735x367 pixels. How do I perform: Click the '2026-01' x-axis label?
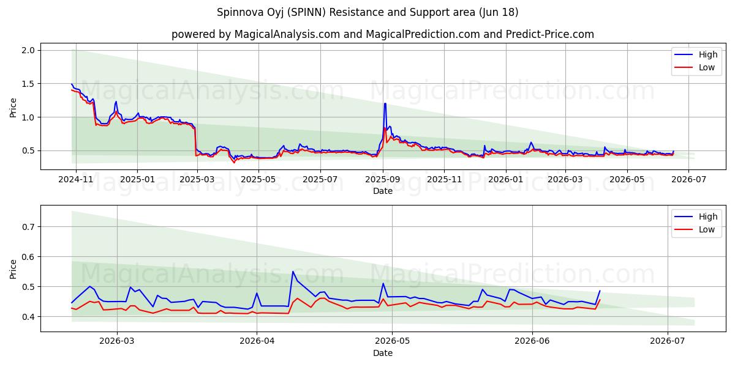click(x=506, y=179)
